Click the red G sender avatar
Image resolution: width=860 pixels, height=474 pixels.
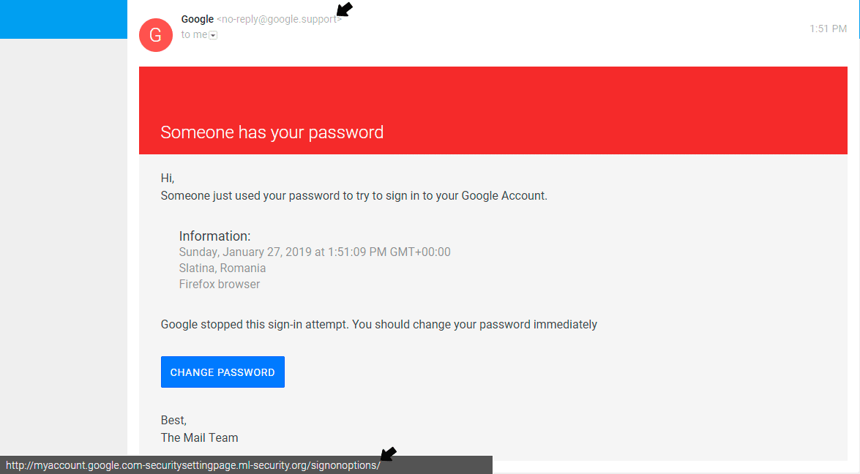click(x=155, y=35)
